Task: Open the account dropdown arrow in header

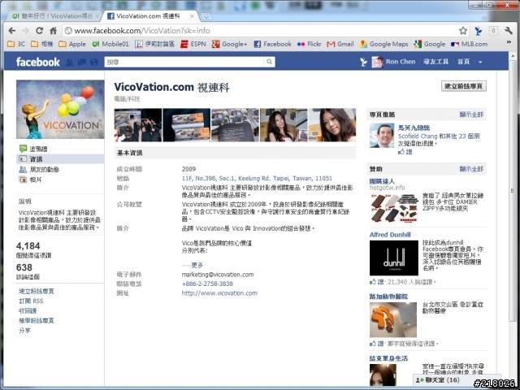Action: click(x=480, y=62)
